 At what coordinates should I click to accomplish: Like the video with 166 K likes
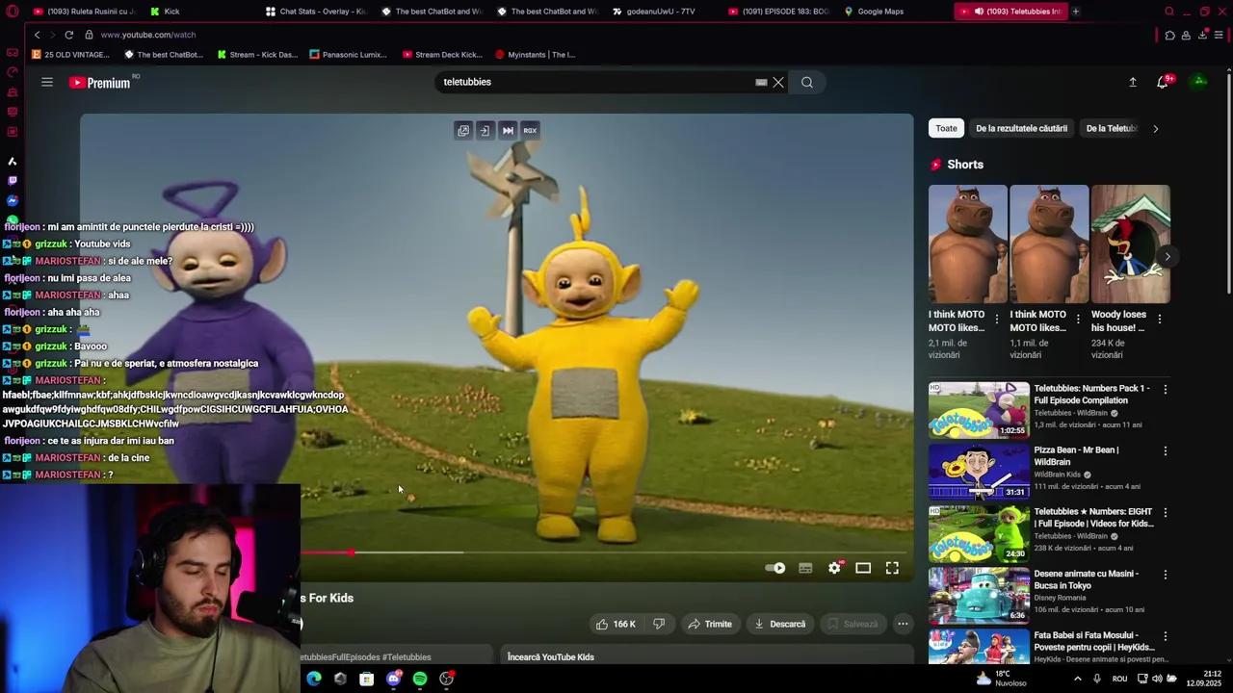pos(615,624)
